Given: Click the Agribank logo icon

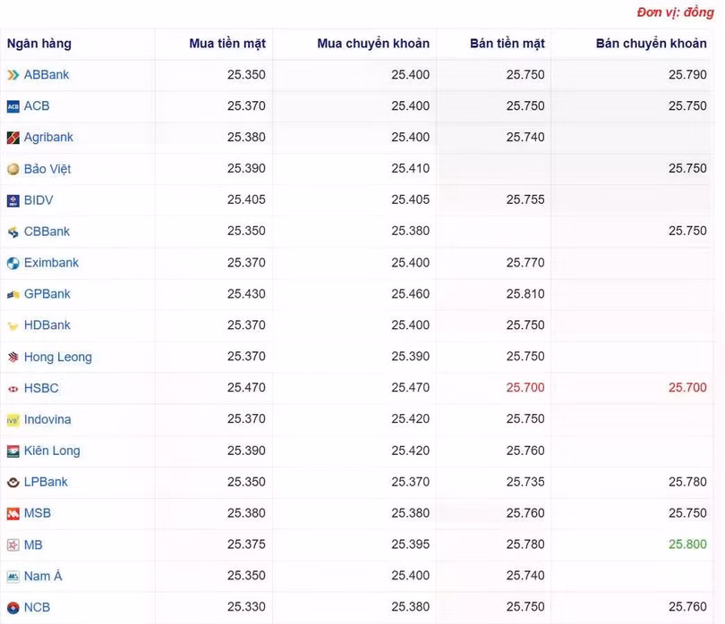Looking at the screenshot, I should coord(13,138).
